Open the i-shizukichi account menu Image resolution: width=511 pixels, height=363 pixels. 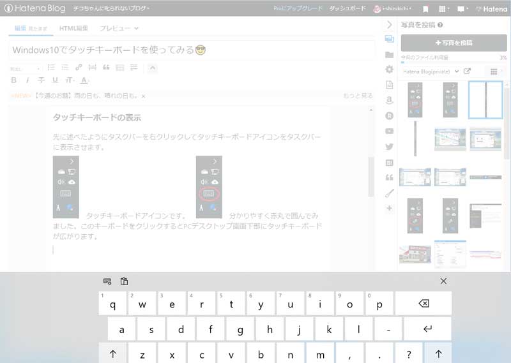392,8
